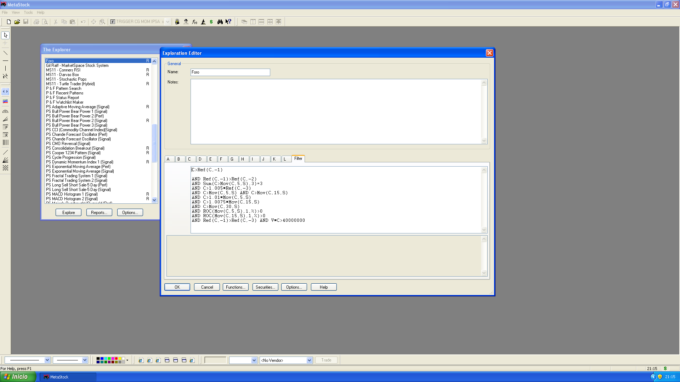Screen dimensions: 680x382
Task: Click inside the Notes text area
Action: tap(336, 111)
